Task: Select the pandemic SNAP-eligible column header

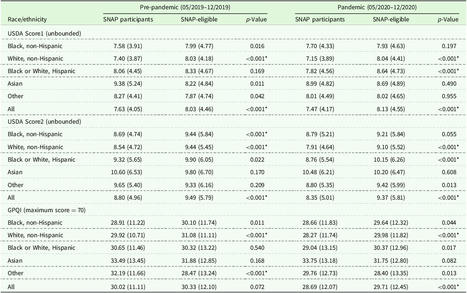Action: click(391, 20)
